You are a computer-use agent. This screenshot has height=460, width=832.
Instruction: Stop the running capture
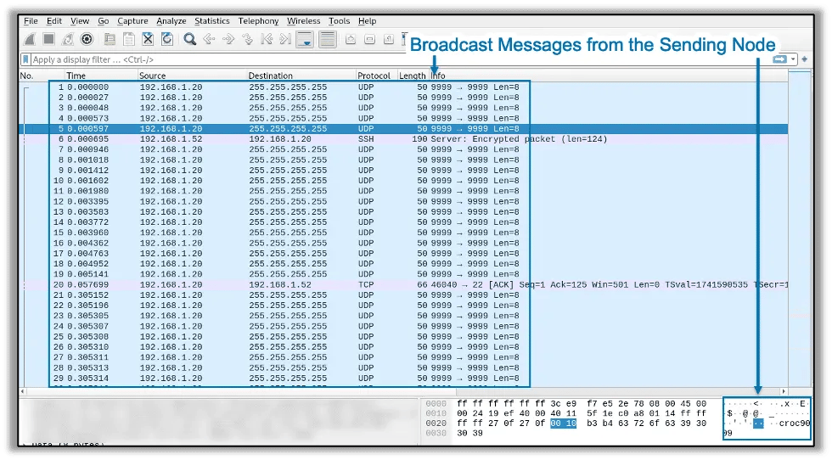click(49, 39)
